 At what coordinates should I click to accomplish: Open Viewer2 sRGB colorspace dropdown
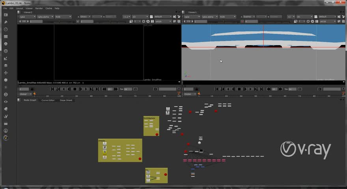163,21
